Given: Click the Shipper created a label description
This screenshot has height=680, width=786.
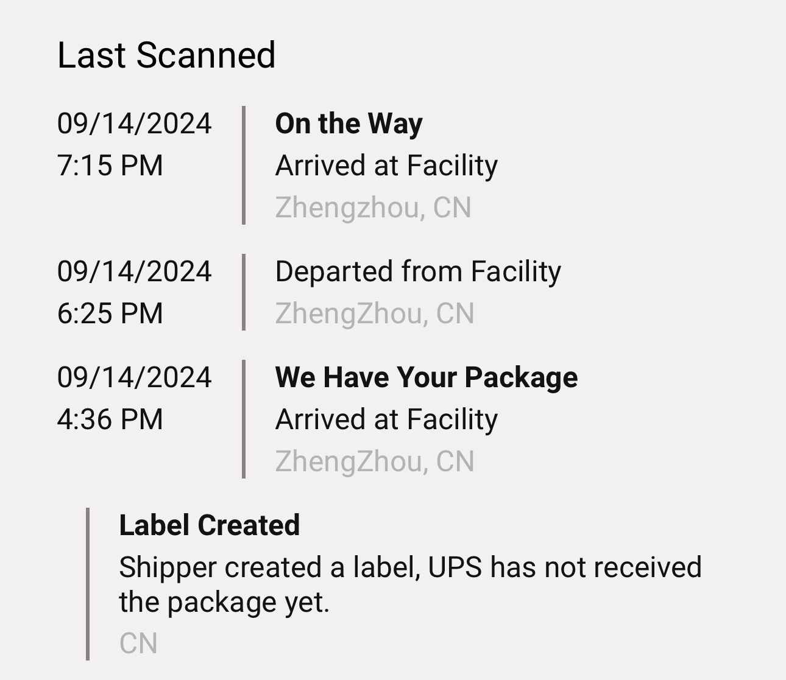Looking at the screenshot, I should (409, 584).
